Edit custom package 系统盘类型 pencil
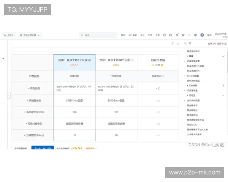228x182 pixels. point(158,100)
